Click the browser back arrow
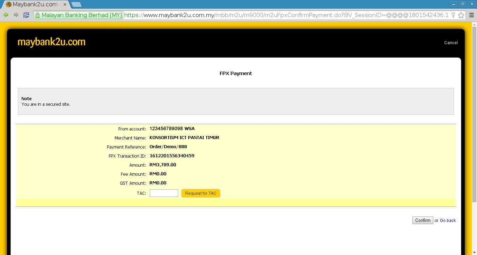The width and height of the screenshot is (477, 255). coord(6,15)
